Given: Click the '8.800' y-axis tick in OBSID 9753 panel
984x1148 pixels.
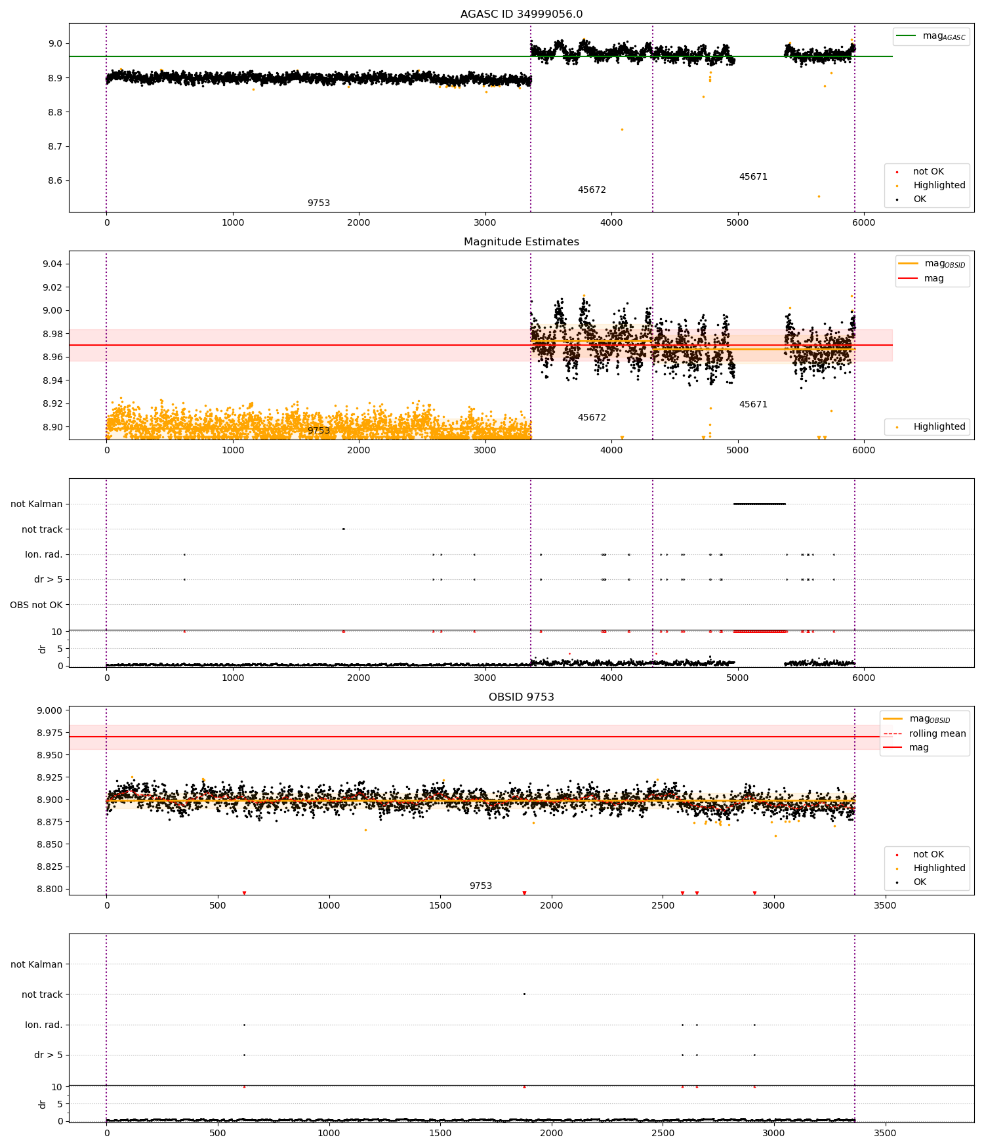Looking at the screenshot, I should pos(49,889).
